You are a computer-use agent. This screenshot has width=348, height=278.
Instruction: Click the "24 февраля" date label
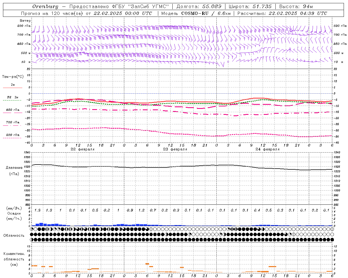coord(268,149)
